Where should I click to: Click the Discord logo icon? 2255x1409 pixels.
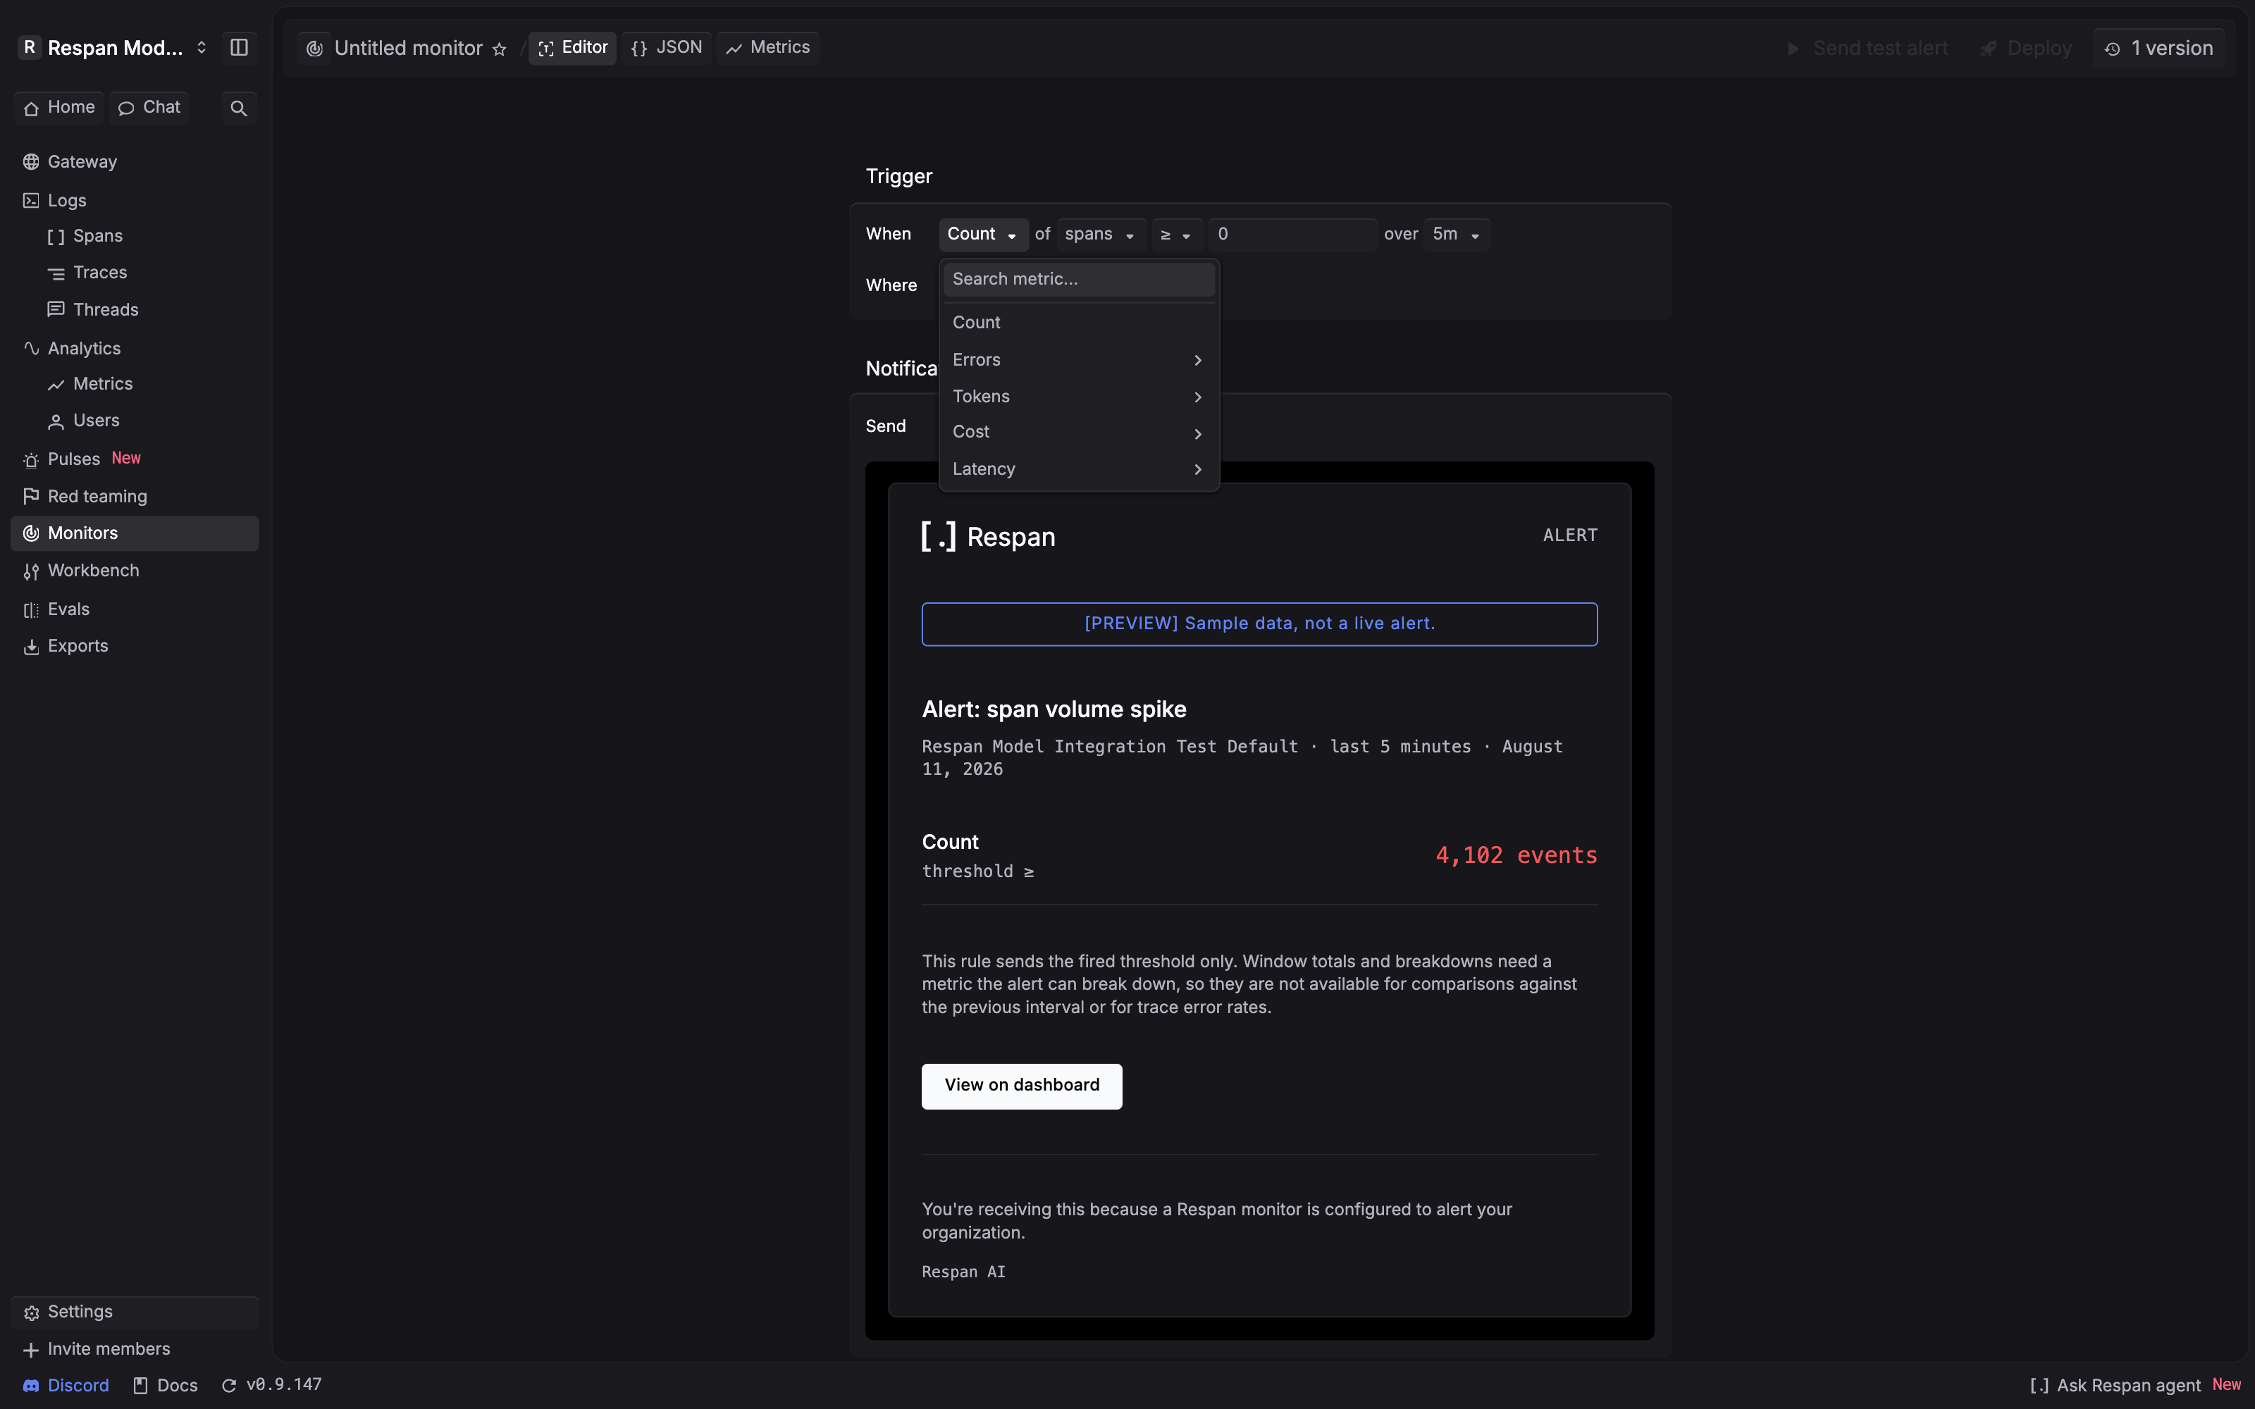coord(31,1386)
